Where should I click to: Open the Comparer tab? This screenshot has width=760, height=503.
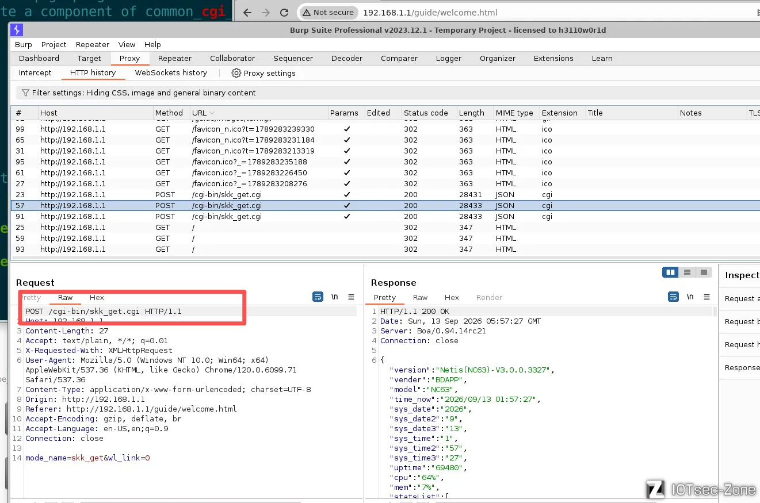[x=399, y=58]
